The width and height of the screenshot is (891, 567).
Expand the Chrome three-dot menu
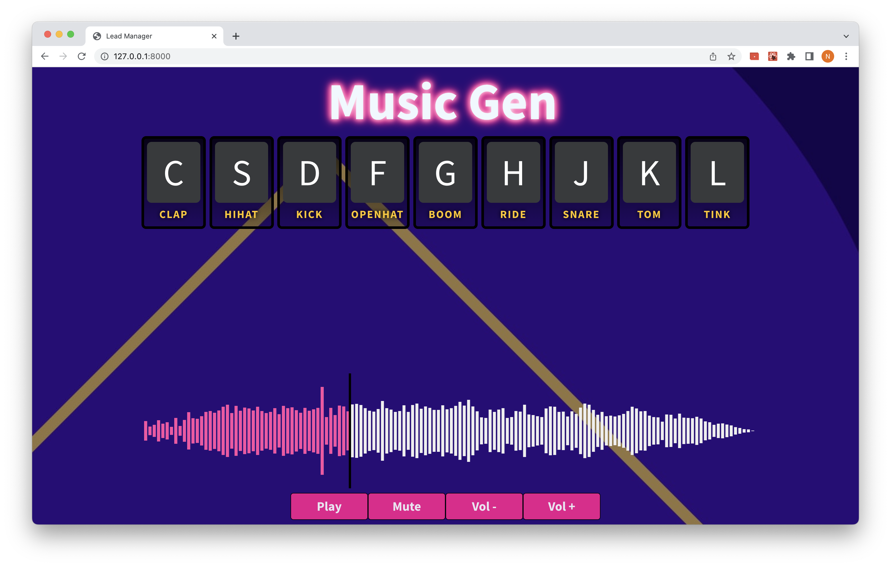click(x=846, y=56)
